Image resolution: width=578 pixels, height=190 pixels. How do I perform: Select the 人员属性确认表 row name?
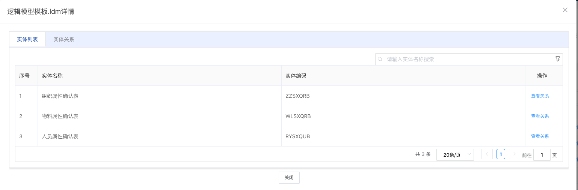pos(60,136)
